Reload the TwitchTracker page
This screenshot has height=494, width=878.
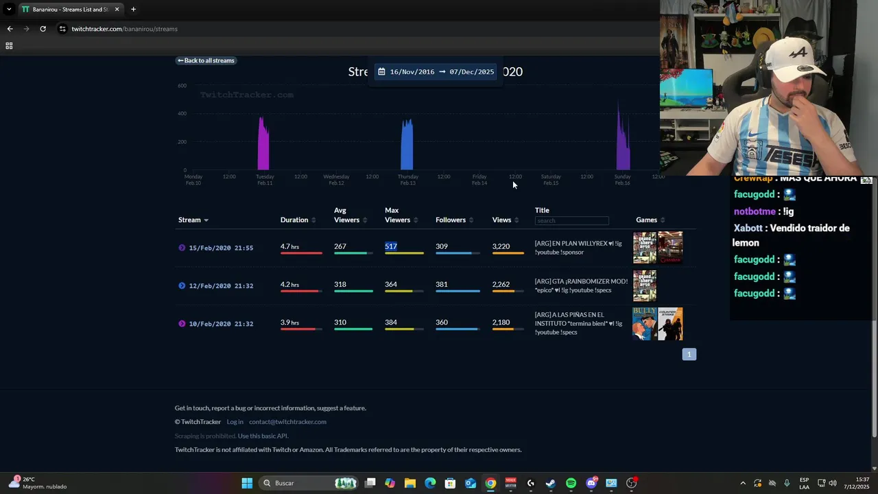point(43,29)
